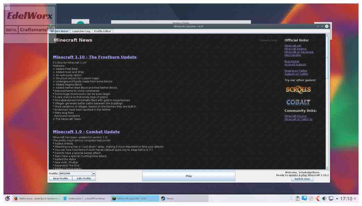Open the Minecraft on Facebook link
The width and height of the screenshot is (362, 206).
point(299,52)
